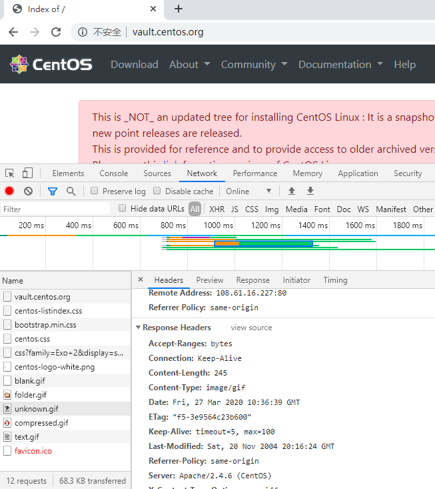Filter requests by Media
The image size is (435, 489).
(x=296, y=209)
